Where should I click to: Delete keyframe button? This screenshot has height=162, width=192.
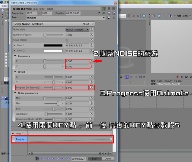coord(68,158)
